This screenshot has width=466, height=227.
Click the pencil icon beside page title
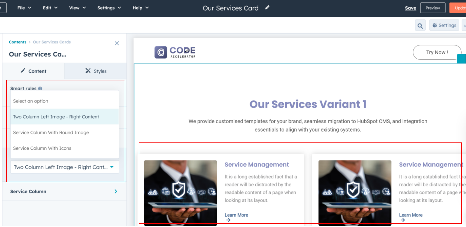[267, 7]
